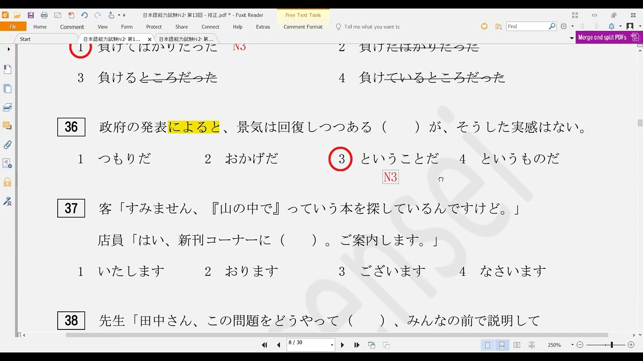Screen dimensions: 643x361
Task: Go to the next page
Action: [x=343, y=345]
